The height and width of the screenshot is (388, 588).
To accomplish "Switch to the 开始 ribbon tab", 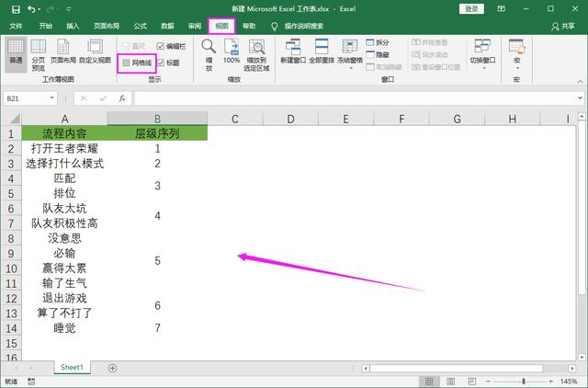I will (x=46, y=26).
